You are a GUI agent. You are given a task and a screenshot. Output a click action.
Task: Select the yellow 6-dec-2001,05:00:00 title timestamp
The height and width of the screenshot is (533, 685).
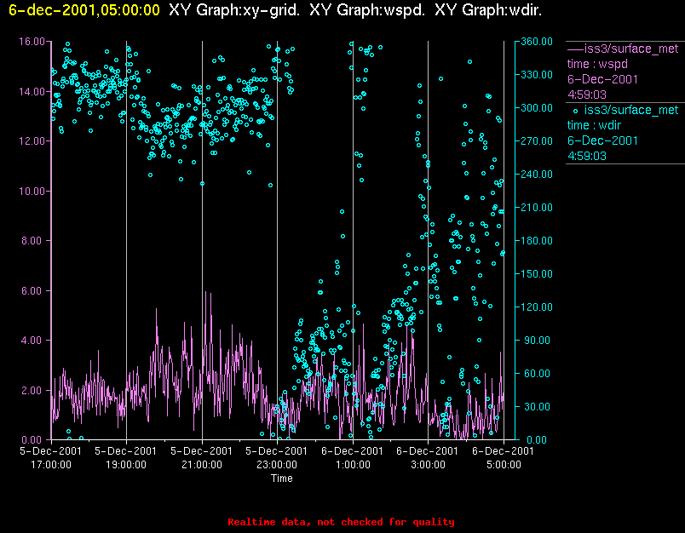(x=83, y=10)
